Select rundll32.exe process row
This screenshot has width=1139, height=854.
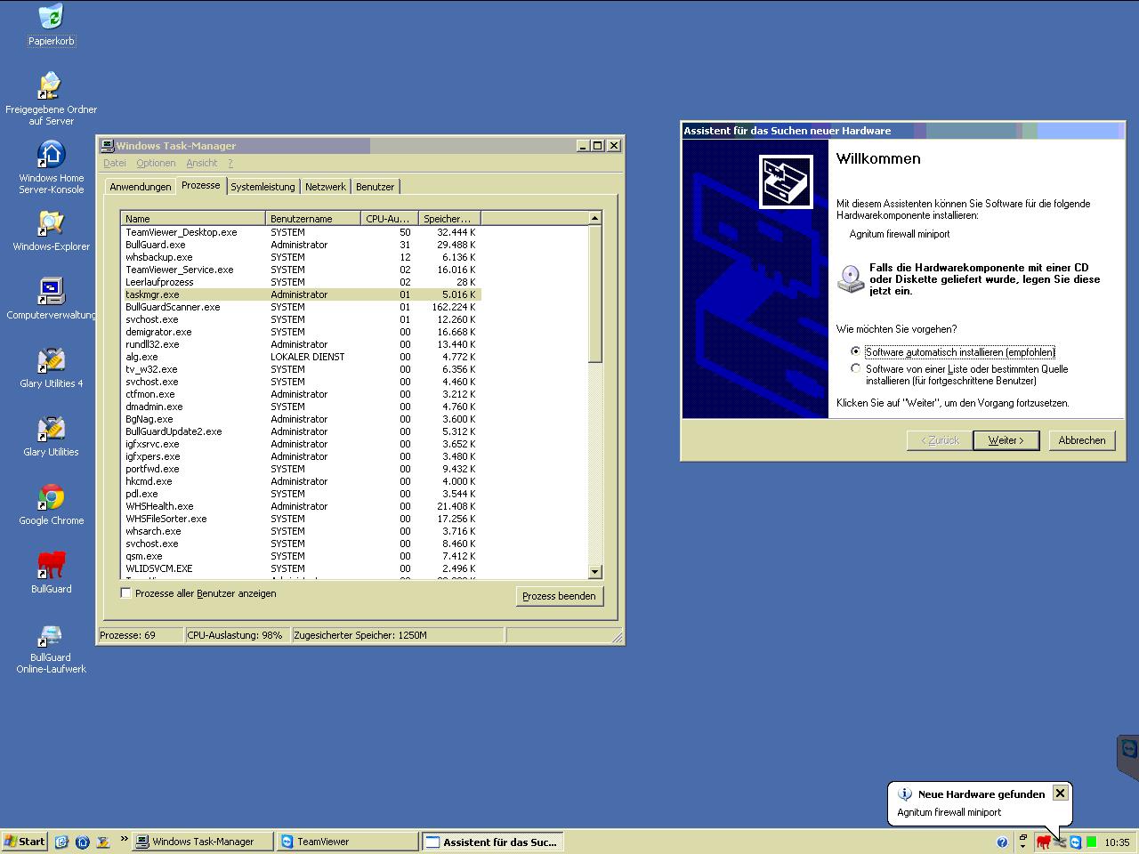tap(301, 344)
